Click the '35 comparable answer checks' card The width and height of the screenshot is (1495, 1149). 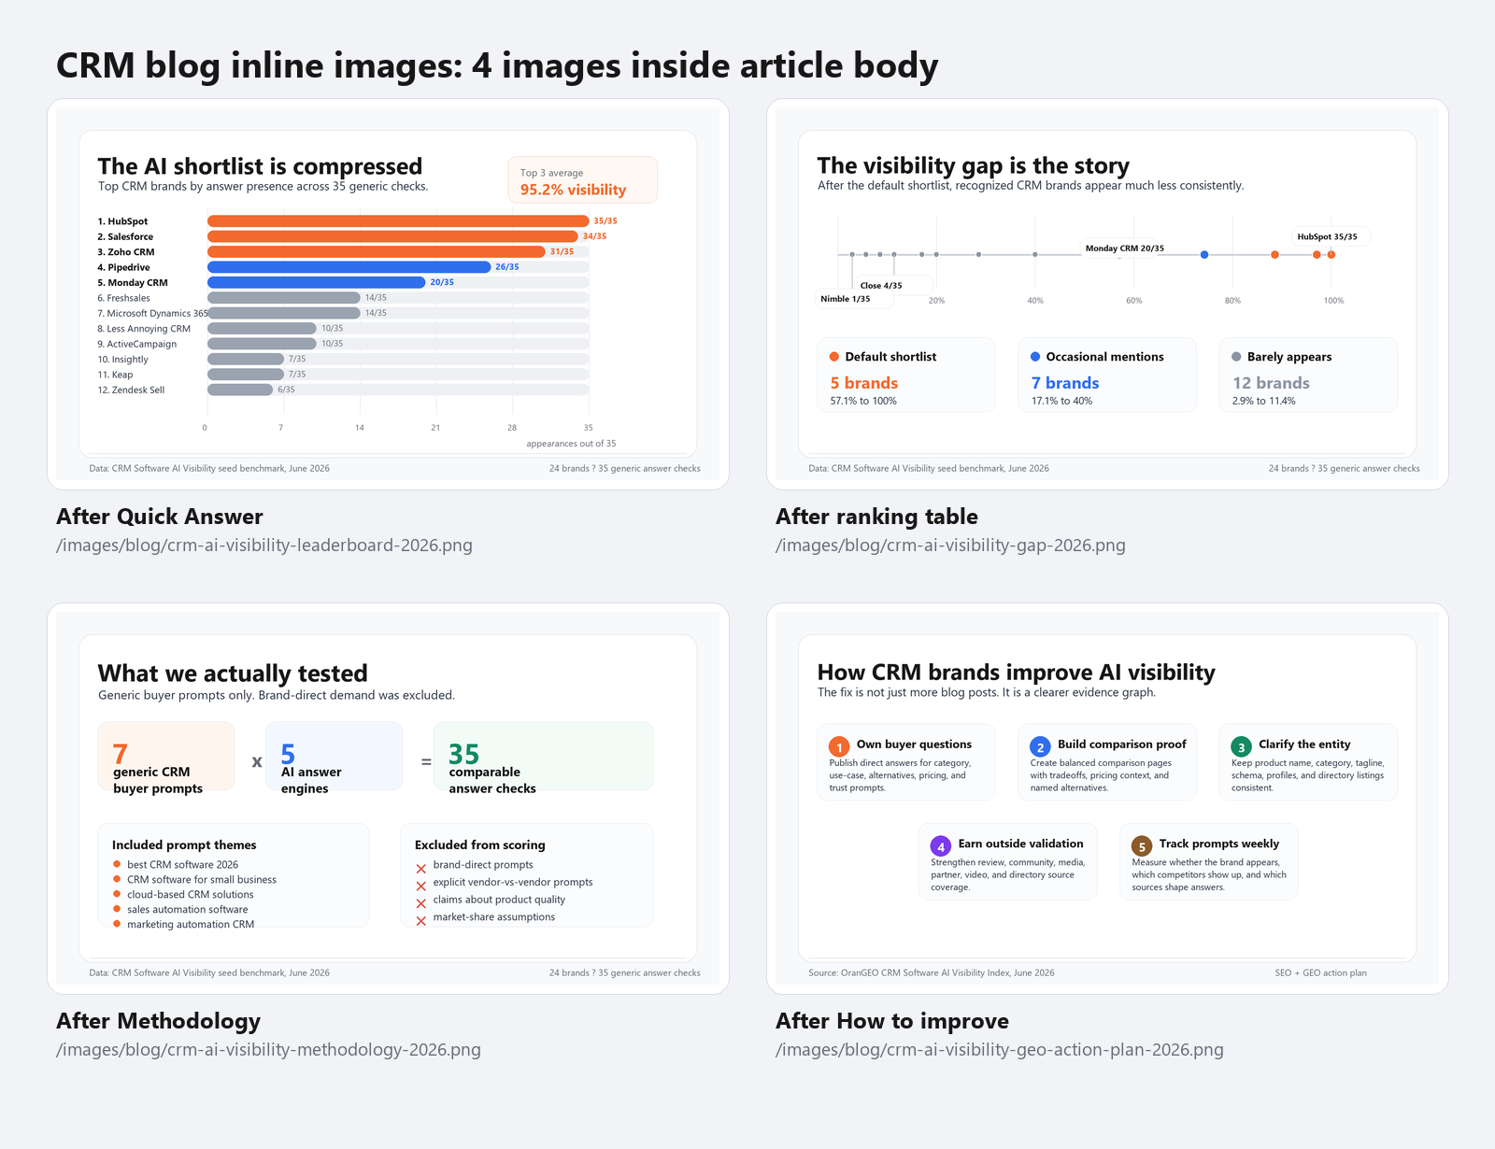(x=543, y=757)
